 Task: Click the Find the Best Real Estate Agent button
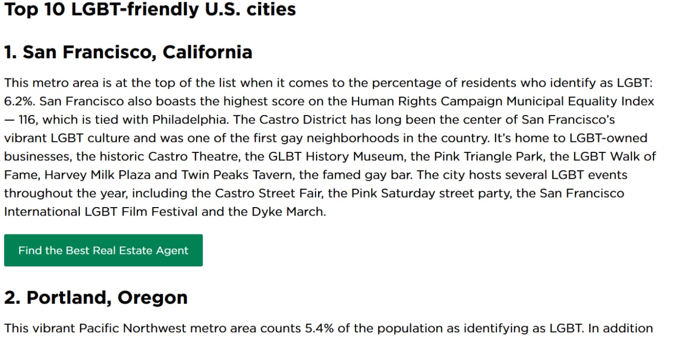coord(103,250)
